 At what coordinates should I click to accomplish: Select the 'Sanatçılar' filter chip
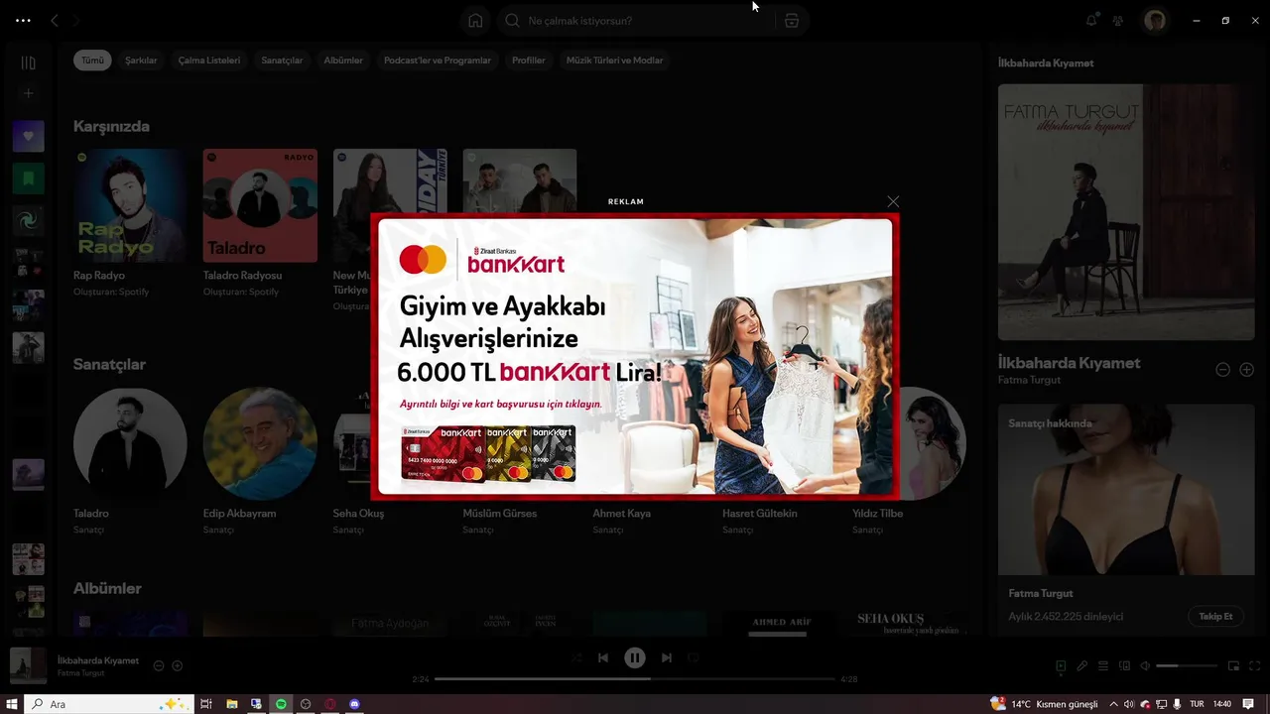tap(282, 60)
